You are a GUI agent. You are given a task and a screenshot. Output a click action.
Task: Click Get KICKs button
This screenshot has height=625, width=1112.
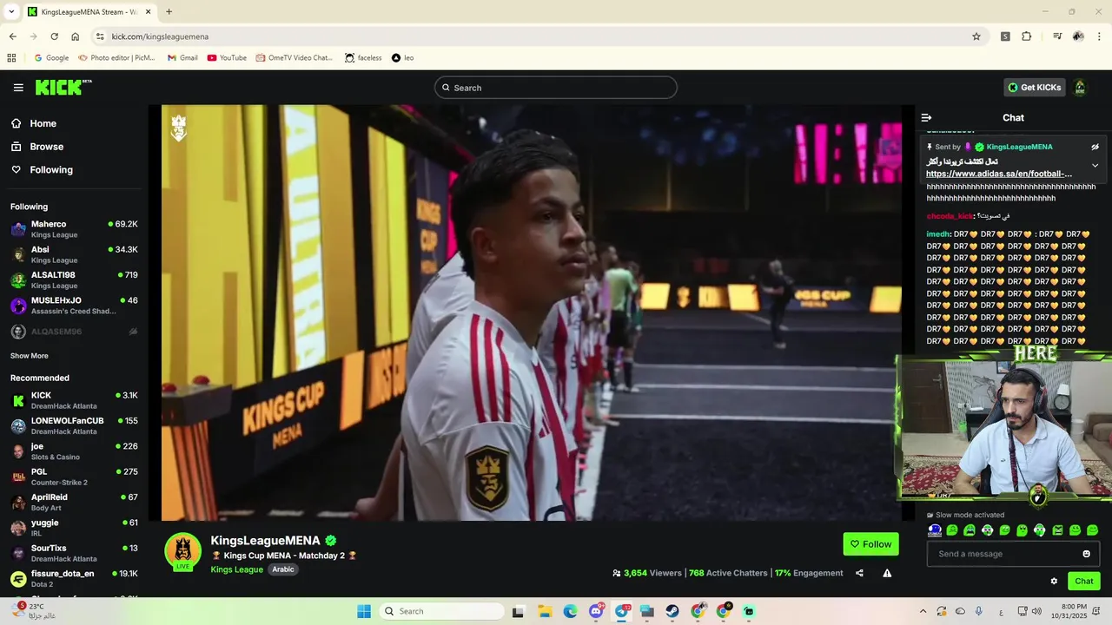click(x=1035, y=88)
